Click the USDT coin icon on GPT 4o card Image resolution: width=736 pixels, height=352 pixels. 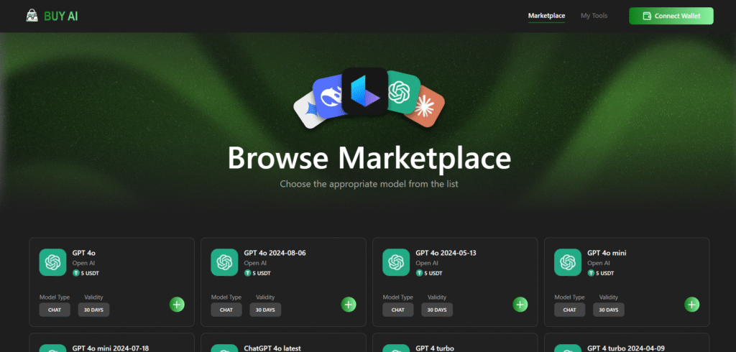point(76,273)
